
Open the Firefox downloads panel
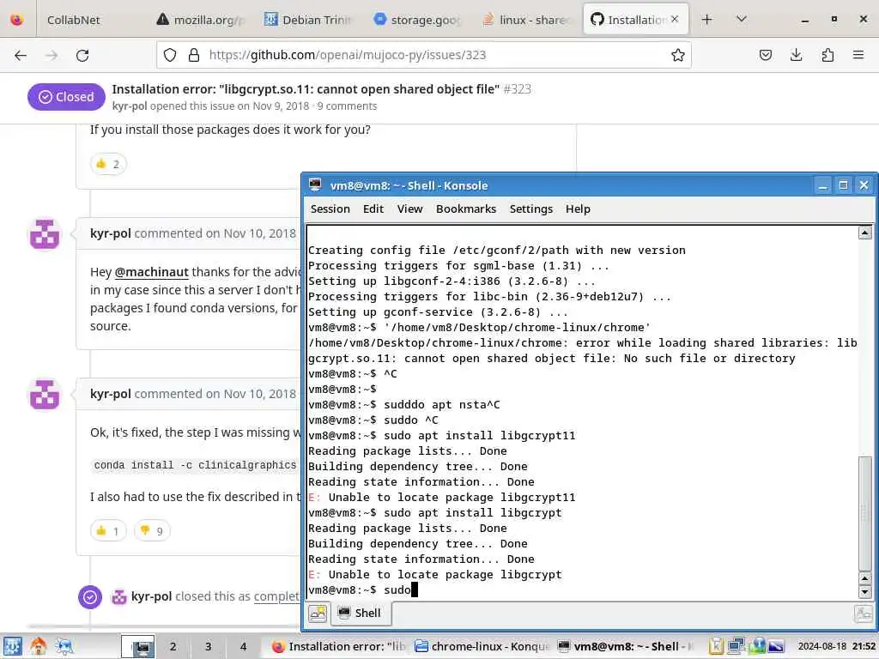click(796, 55)
